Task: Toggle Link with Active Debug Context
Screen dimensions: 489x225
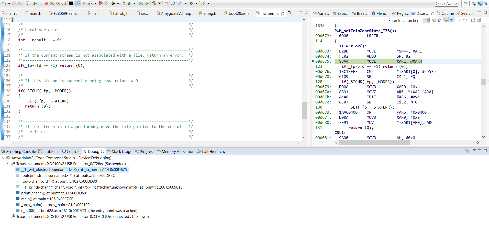Action: (446, 20)
